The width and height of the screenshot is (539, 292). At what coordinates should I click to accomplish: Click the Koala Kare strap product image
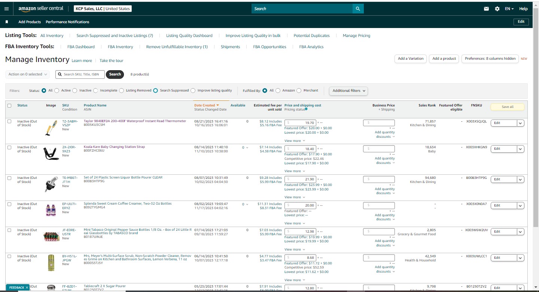pos(51,153)
